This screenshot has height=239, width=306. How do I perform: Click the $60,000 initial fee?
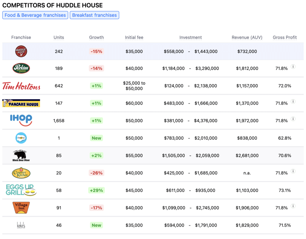(x=134, y=103)
